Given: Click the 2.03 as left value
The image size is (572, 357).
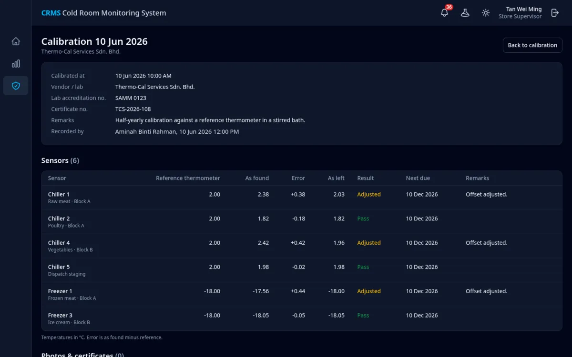Looking at the screenshot, I should tap(339, 194).
